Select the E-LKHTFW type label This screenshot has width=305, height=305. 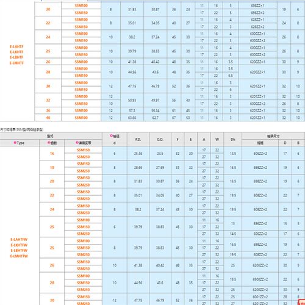click(x=19, y=245)
